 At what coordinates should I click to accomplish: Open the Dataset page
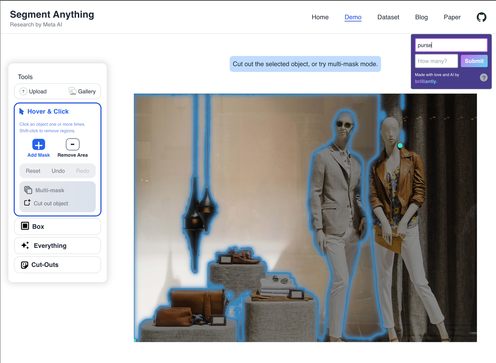point(388,17)
